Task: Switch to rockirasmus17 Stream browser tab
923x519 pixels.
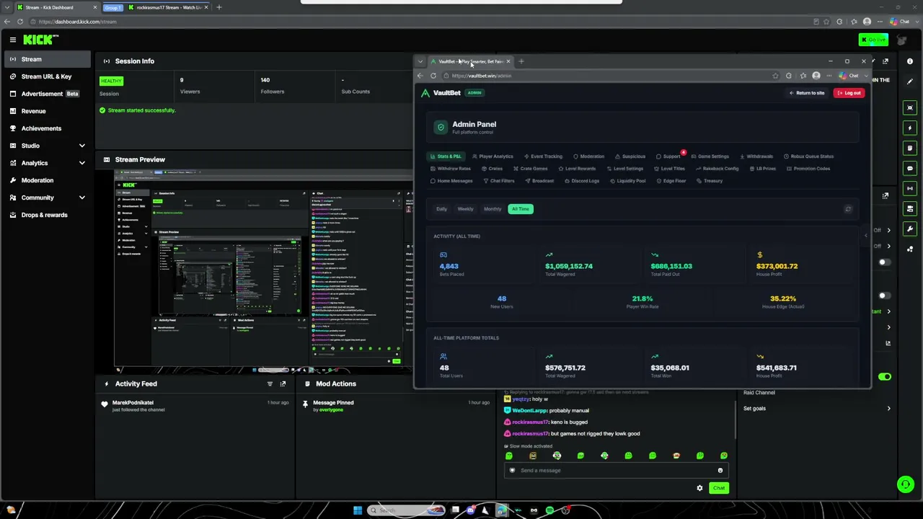Action: [x=167, y=7]
